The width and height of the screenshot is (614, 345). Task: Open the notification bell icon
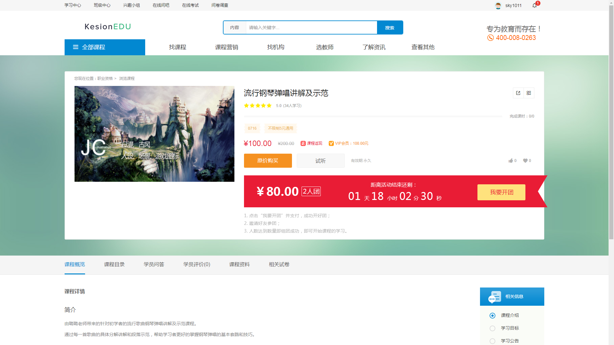coord(533,5)
